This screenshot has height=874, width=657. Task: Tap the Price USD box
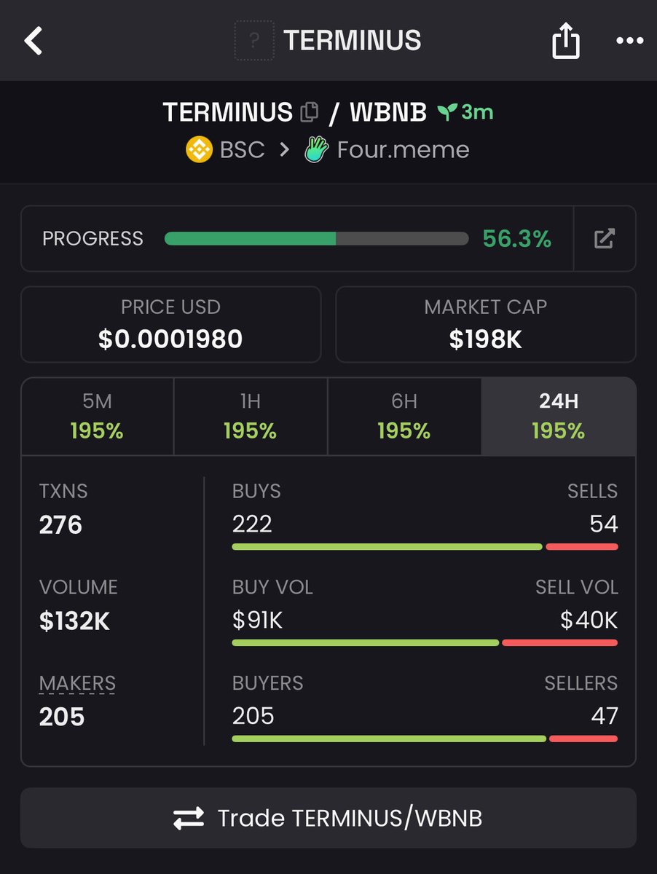(170, 324)
